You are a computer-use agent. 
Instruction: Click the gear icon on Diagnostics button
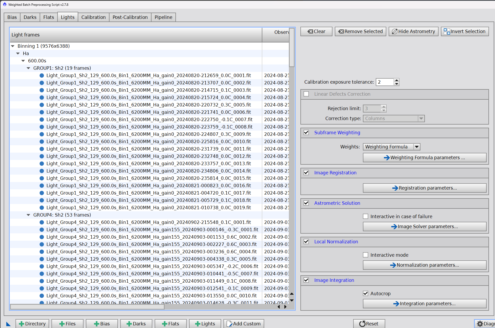480,324
